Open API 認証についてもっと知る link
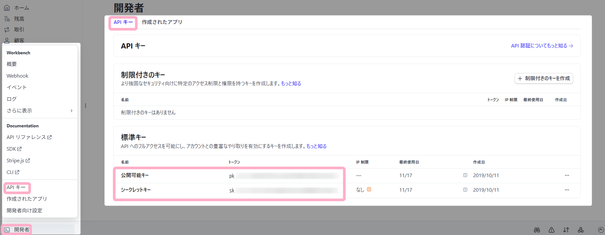 tap(542, 46)
